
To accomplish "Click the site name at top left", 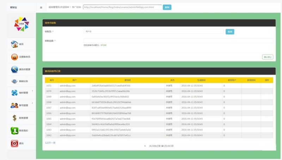I will (x=13, y=7).
